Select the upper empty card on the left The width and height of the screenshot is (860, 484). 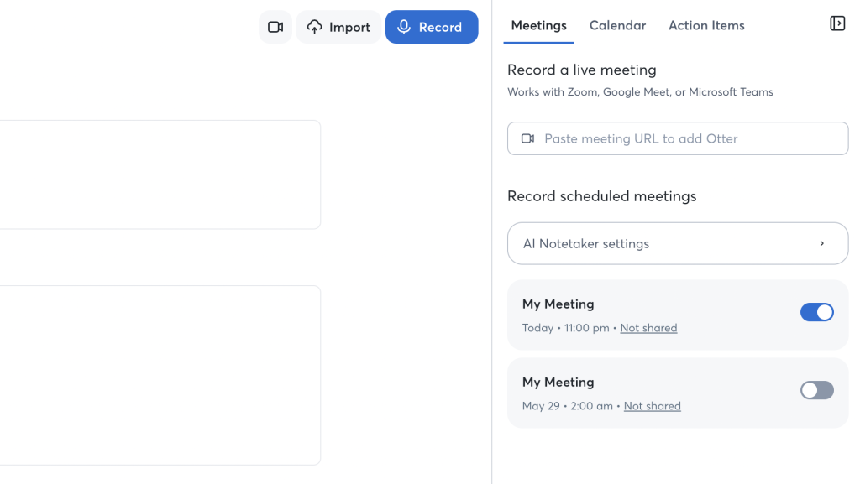click(160, 174)
